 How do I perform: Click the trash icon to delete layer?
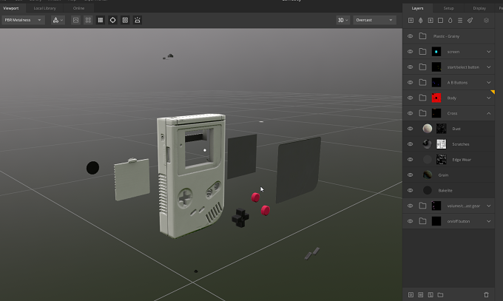coord(486,294)
